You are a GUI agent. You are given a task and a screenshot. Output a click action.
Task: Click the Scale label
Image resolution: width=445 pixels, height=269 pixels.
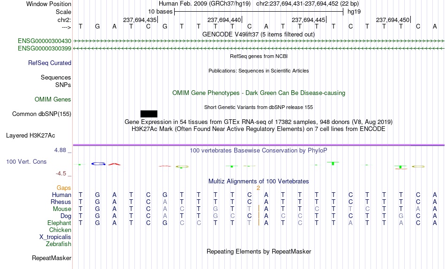pos(63,12)
